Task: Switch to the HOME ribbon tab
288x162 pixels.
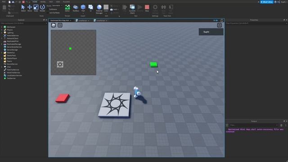Action: point(35,2)
